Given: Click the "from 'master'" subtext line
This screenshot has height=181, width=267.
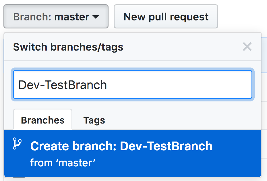Looking at the screenshot, I should (x=63, y=163).
